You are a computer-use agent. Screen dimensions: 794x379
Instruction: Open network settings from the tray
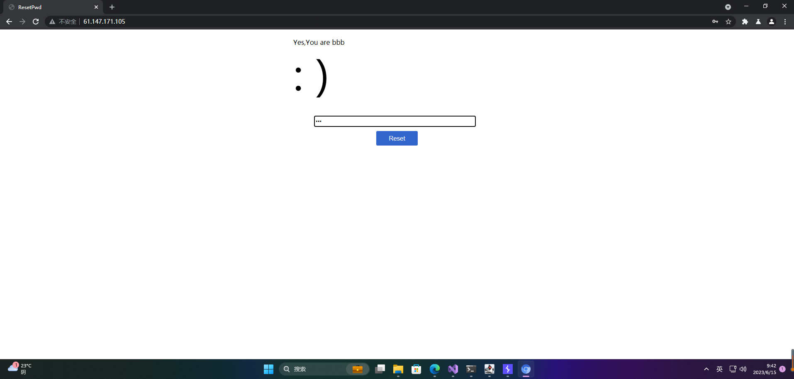tap(733, 369)
